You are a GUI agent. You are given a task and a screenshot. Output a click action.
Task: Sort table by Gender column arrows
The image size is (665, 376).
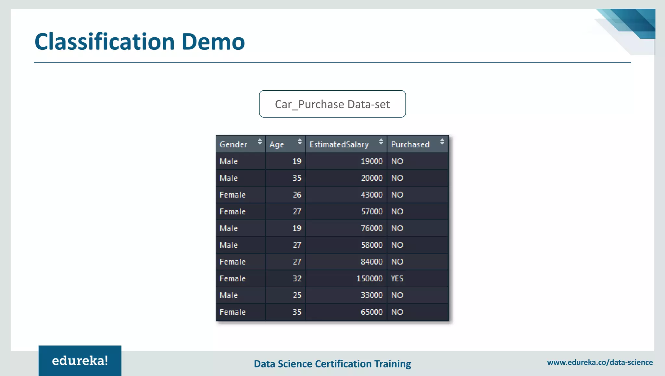(x=259, y=142)
